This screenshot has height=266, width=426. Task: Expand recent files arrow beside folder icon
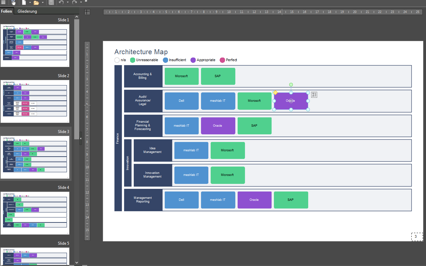point(43,3)
